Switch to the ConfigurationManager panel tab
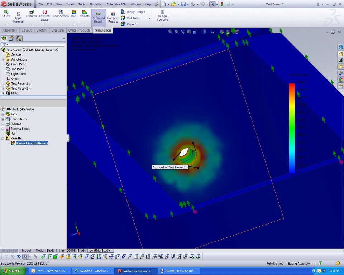The height and width of the screenshot is (275, 344). (19, 38)
